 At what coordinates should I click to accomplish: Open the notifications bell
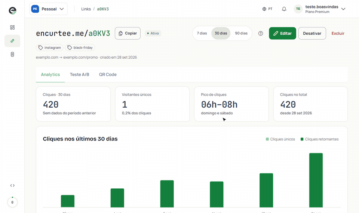tap(284, 9)
